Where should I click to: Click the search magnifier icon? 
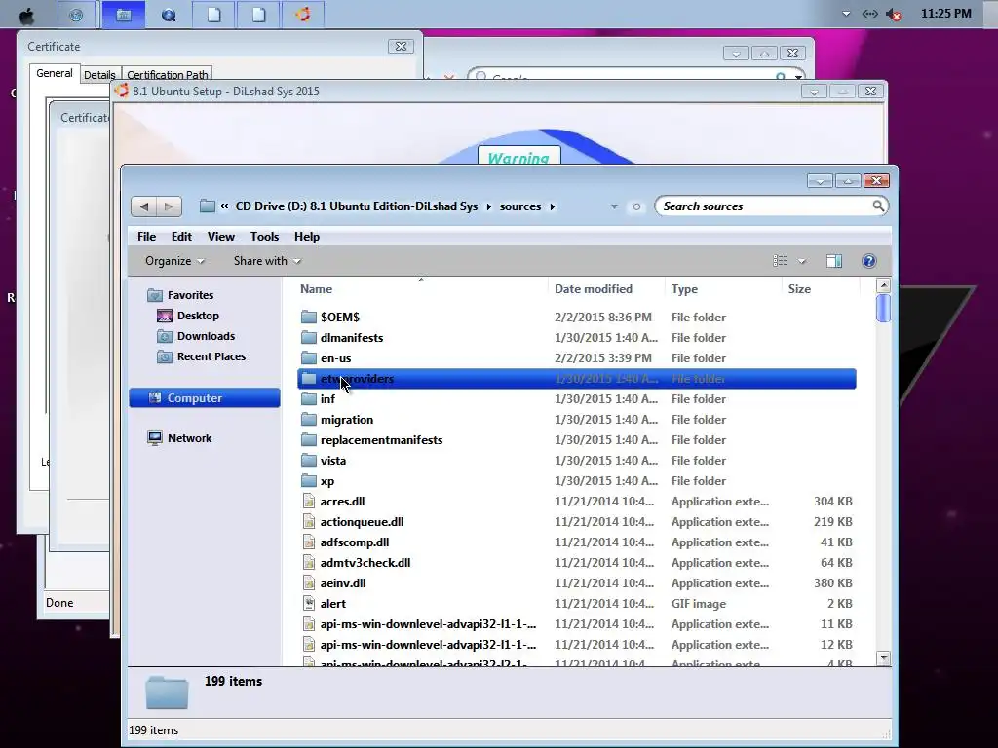[878, 206]
